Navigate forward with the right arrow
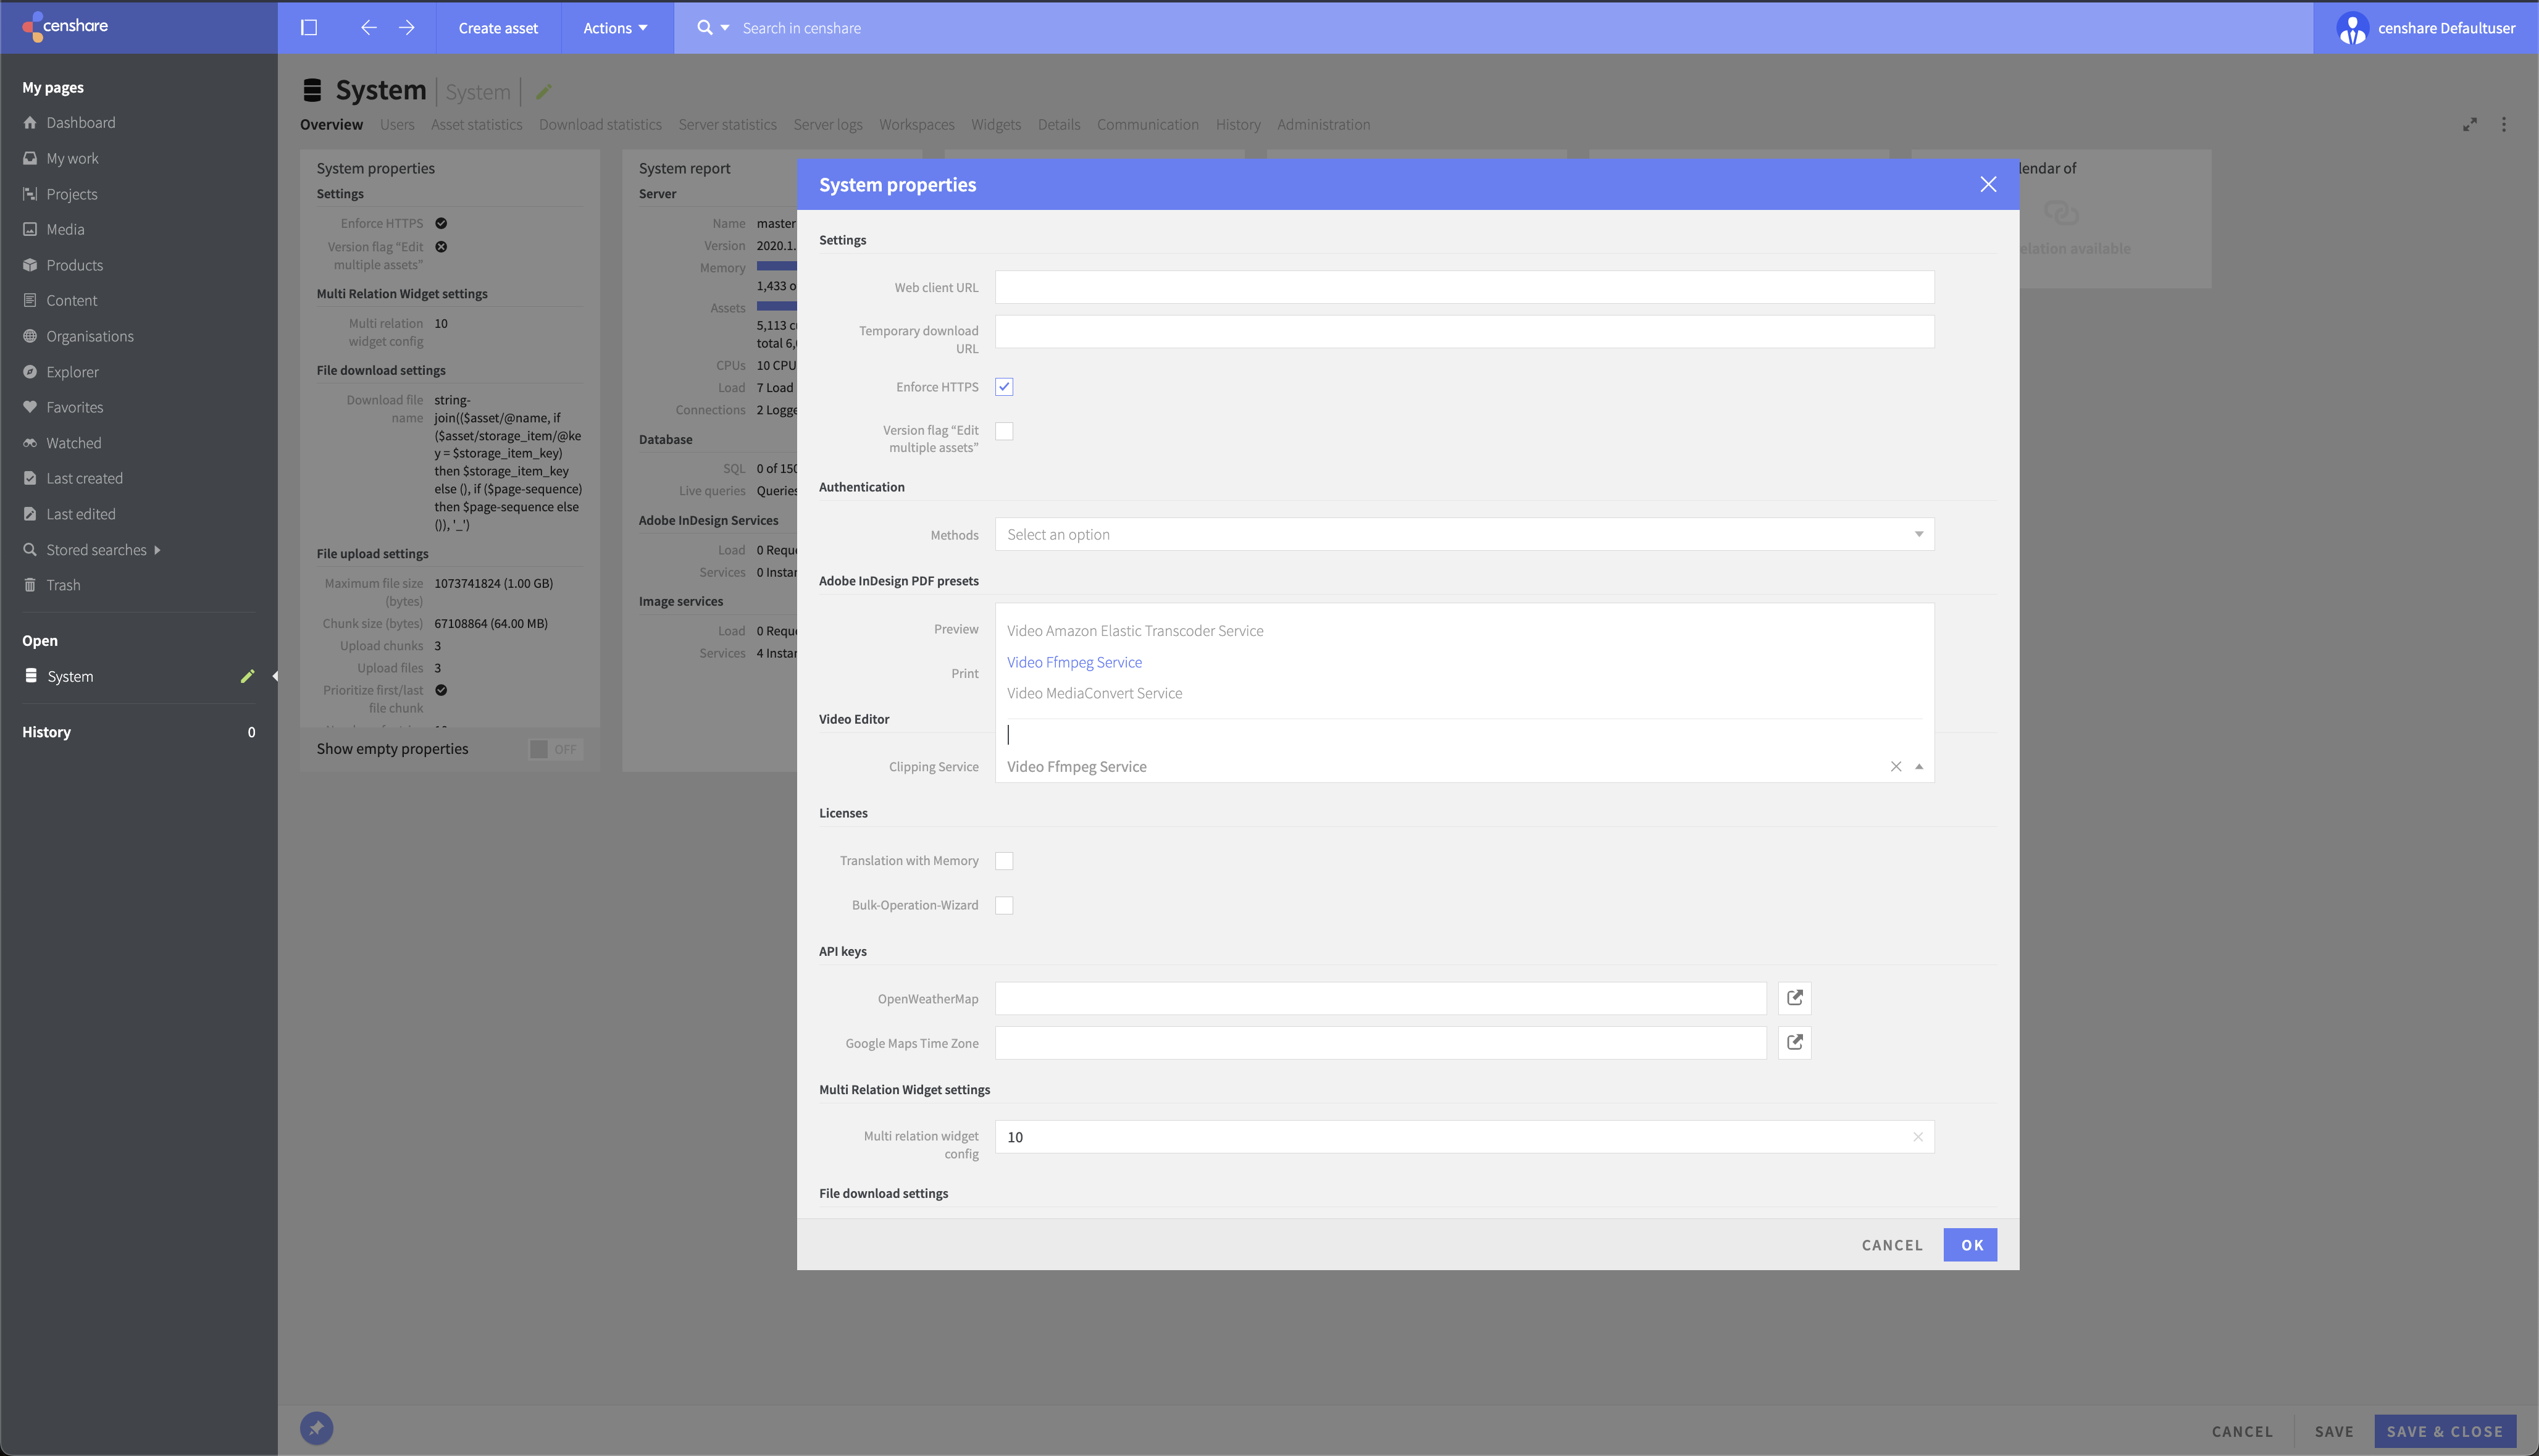The width and height of the screenshot is (2539, 1456). 406,28
